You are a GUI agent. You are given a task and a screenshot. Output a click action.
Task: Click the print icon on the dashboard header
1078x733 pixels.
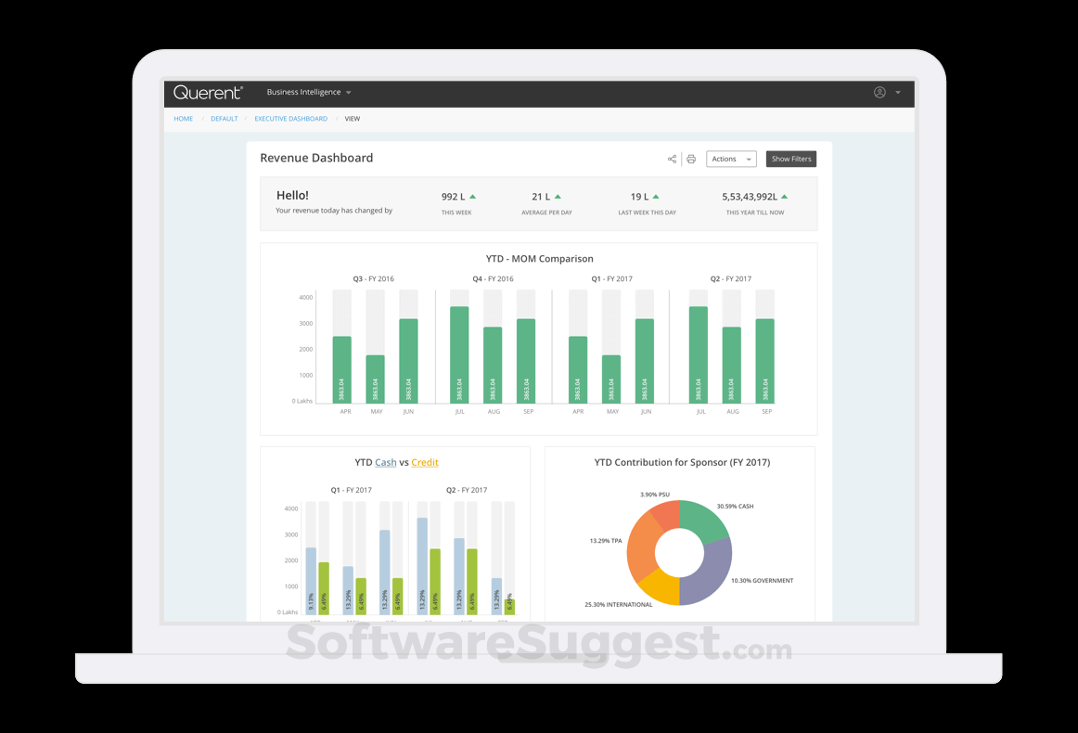coord(691,159)
